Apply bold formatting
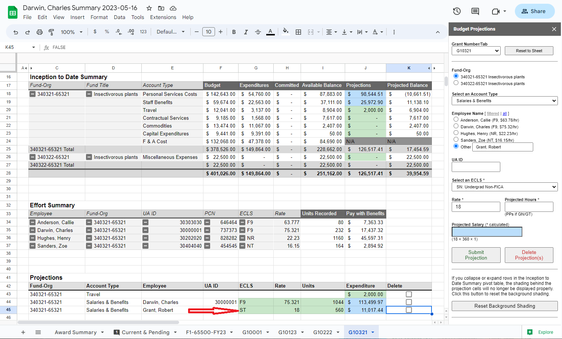562x339 pixels. [234, 32]
